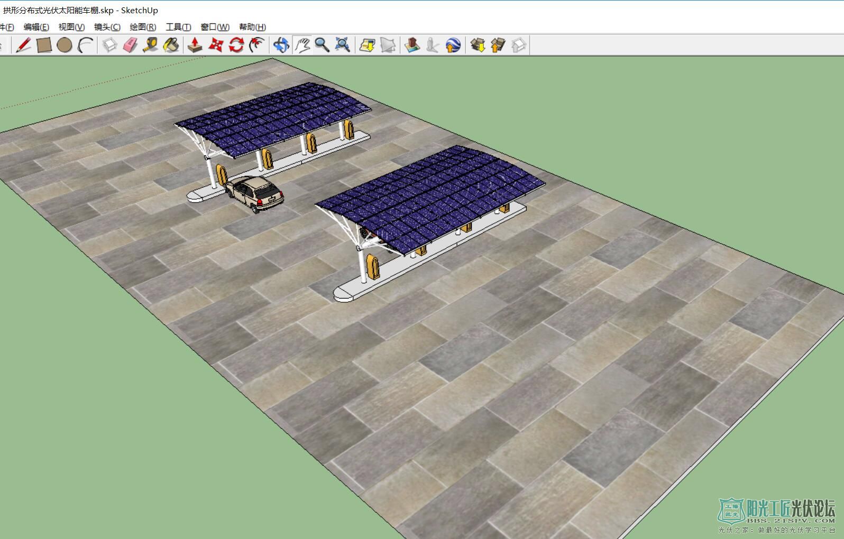Image resolution: width=844 pixels, height=539 pixels.
Task: Select the Rotate tool
Action: click(236, 45)
